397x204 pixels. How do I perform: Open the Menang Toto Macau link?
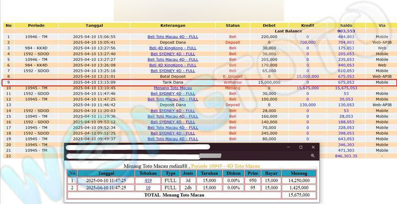pyautogui.click(x=173, y=88)
